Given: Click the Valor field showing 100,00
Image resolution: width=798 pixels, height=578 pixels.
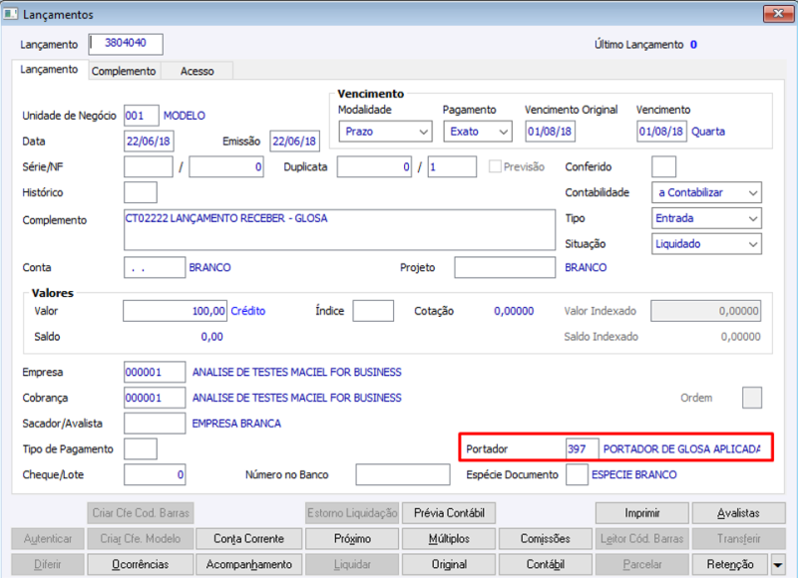Looking at the screenshot, I should pyautogui.click(x=176, y=311).
